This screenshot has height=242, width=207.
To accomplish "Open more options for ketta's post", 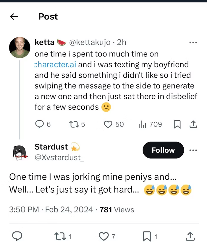I will 193,43.
